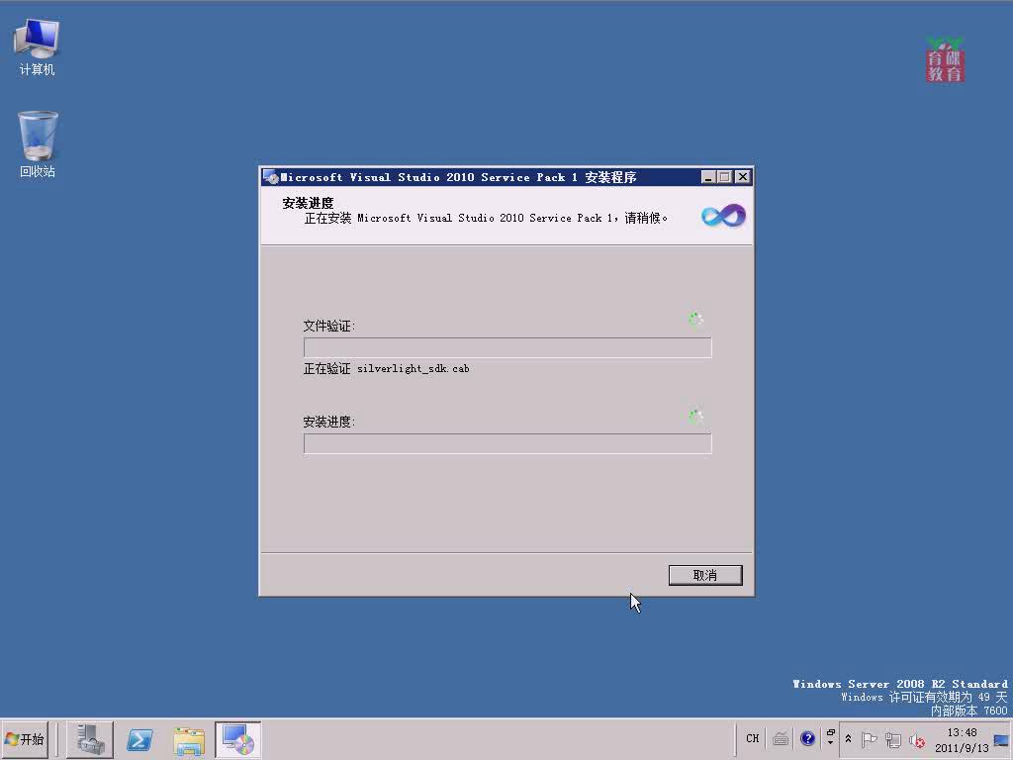Screen dimensions: 1013x760
Task: Open the Computer desktop icon
Action: click(x=37, y=47)
